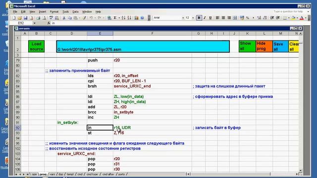
Task: Toggle Underline formatting
Action: (x=210, y=18)
